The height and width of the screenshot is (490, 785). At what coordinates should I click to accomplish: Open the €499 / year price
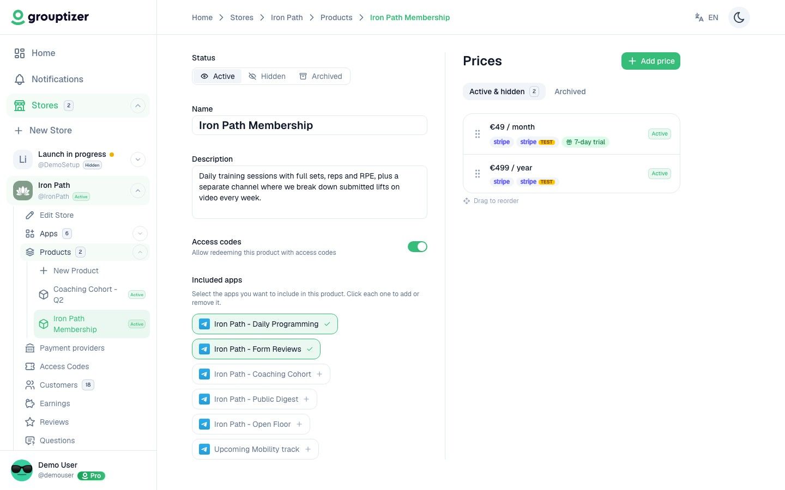571,174
